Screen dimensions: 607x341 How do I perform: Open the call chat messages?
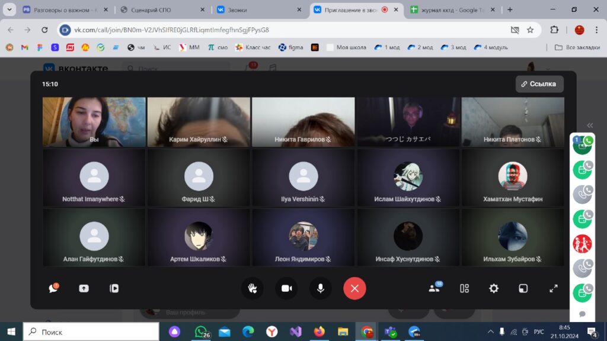pyautogui.click(x=54, y=288)
